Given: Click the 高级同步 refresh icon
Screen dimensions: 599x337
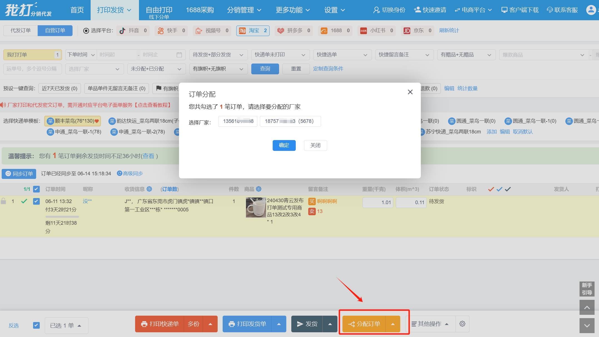Looking at the screenshot, I should pos(120,173).
